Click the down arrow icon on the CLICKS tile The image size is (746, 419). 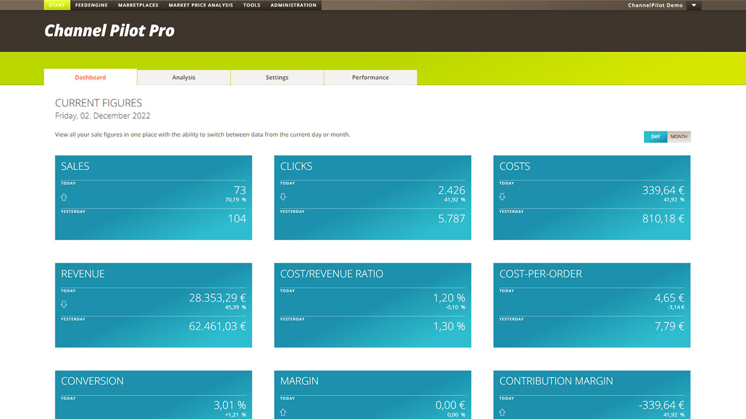pos(283,197)
